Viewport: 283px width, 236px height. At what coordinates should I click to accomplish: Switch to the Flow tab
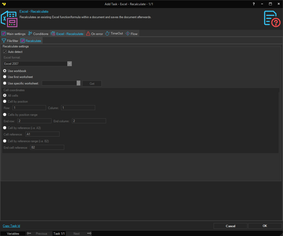(132, 34)
